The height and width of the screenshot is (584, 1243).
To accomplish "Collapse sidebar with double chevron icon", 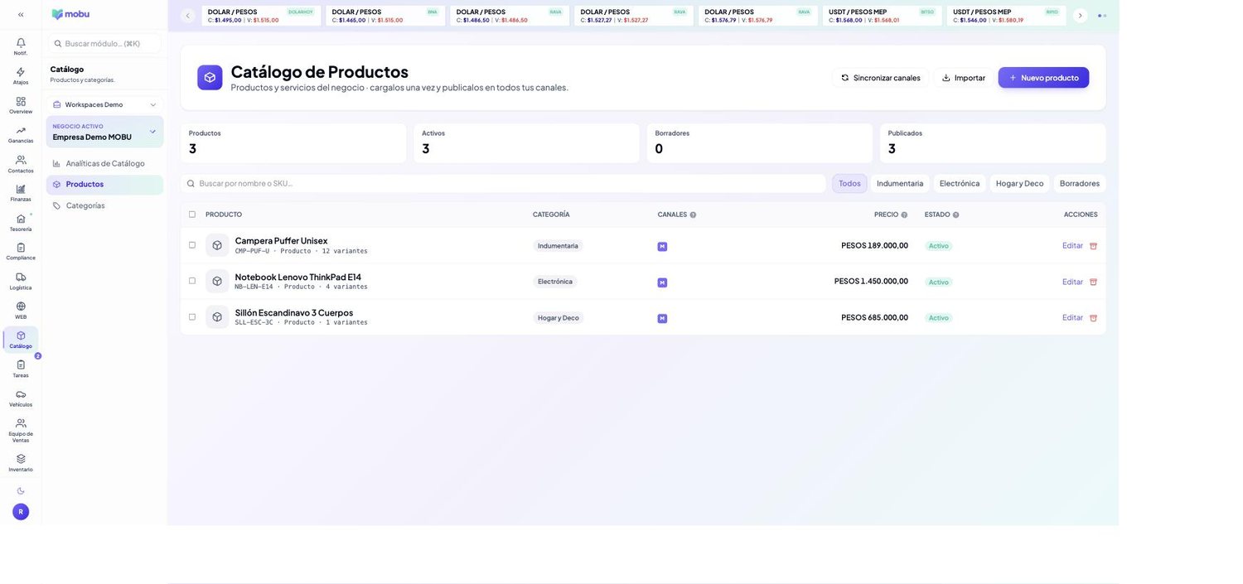I will 21,15.
